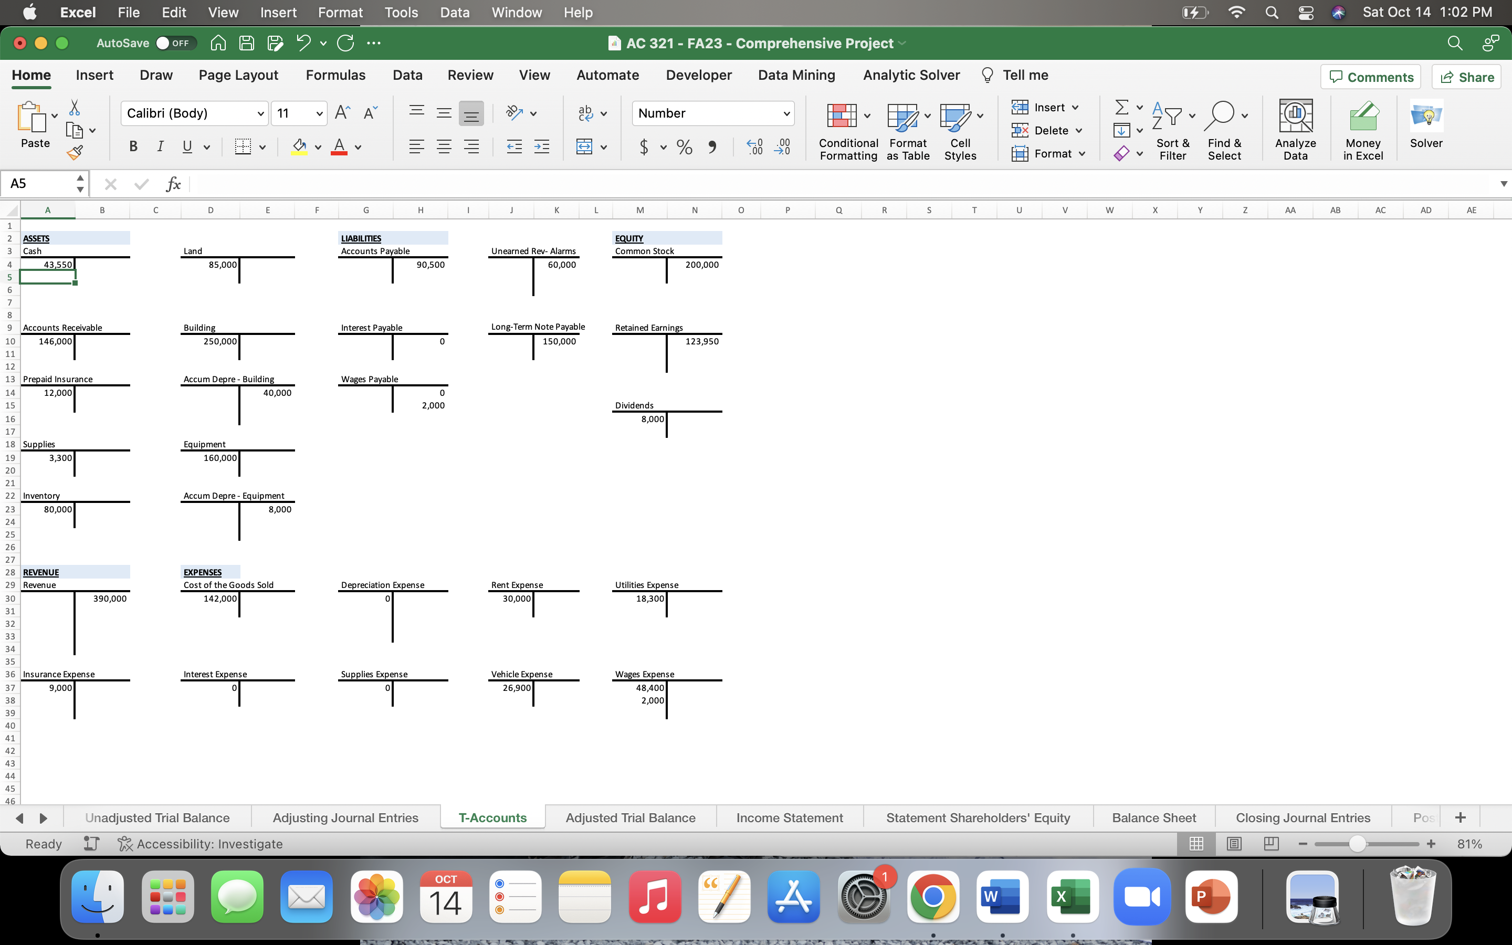Switch to the Formulas ribbon tab
The width and height of the screenshot is (1512, 945).
(x=335, y=75)
